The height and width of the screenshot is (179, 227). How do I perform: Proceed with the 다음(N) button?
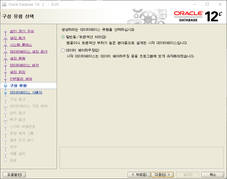(x=162, y=175)
